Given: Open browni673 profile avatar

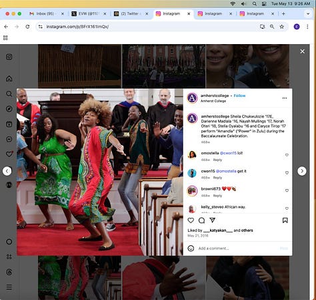Looking at the screenshot, I should tap(192, 191).
